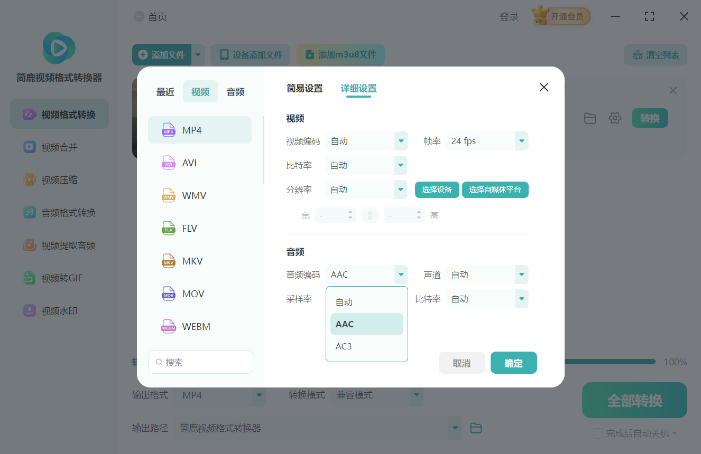
Task: Click the width-height aspect lock icon
Action: pos(370,215)
